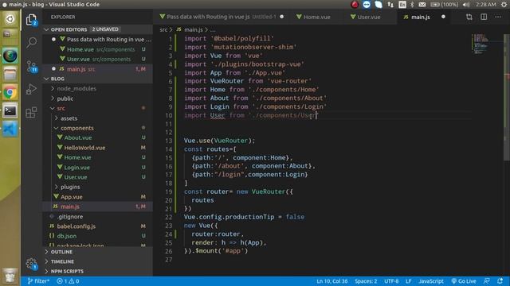Image resolution: width=510 pixels, height=286 pixels.
Task: Split the editor to the right
Action: point(484,17)
